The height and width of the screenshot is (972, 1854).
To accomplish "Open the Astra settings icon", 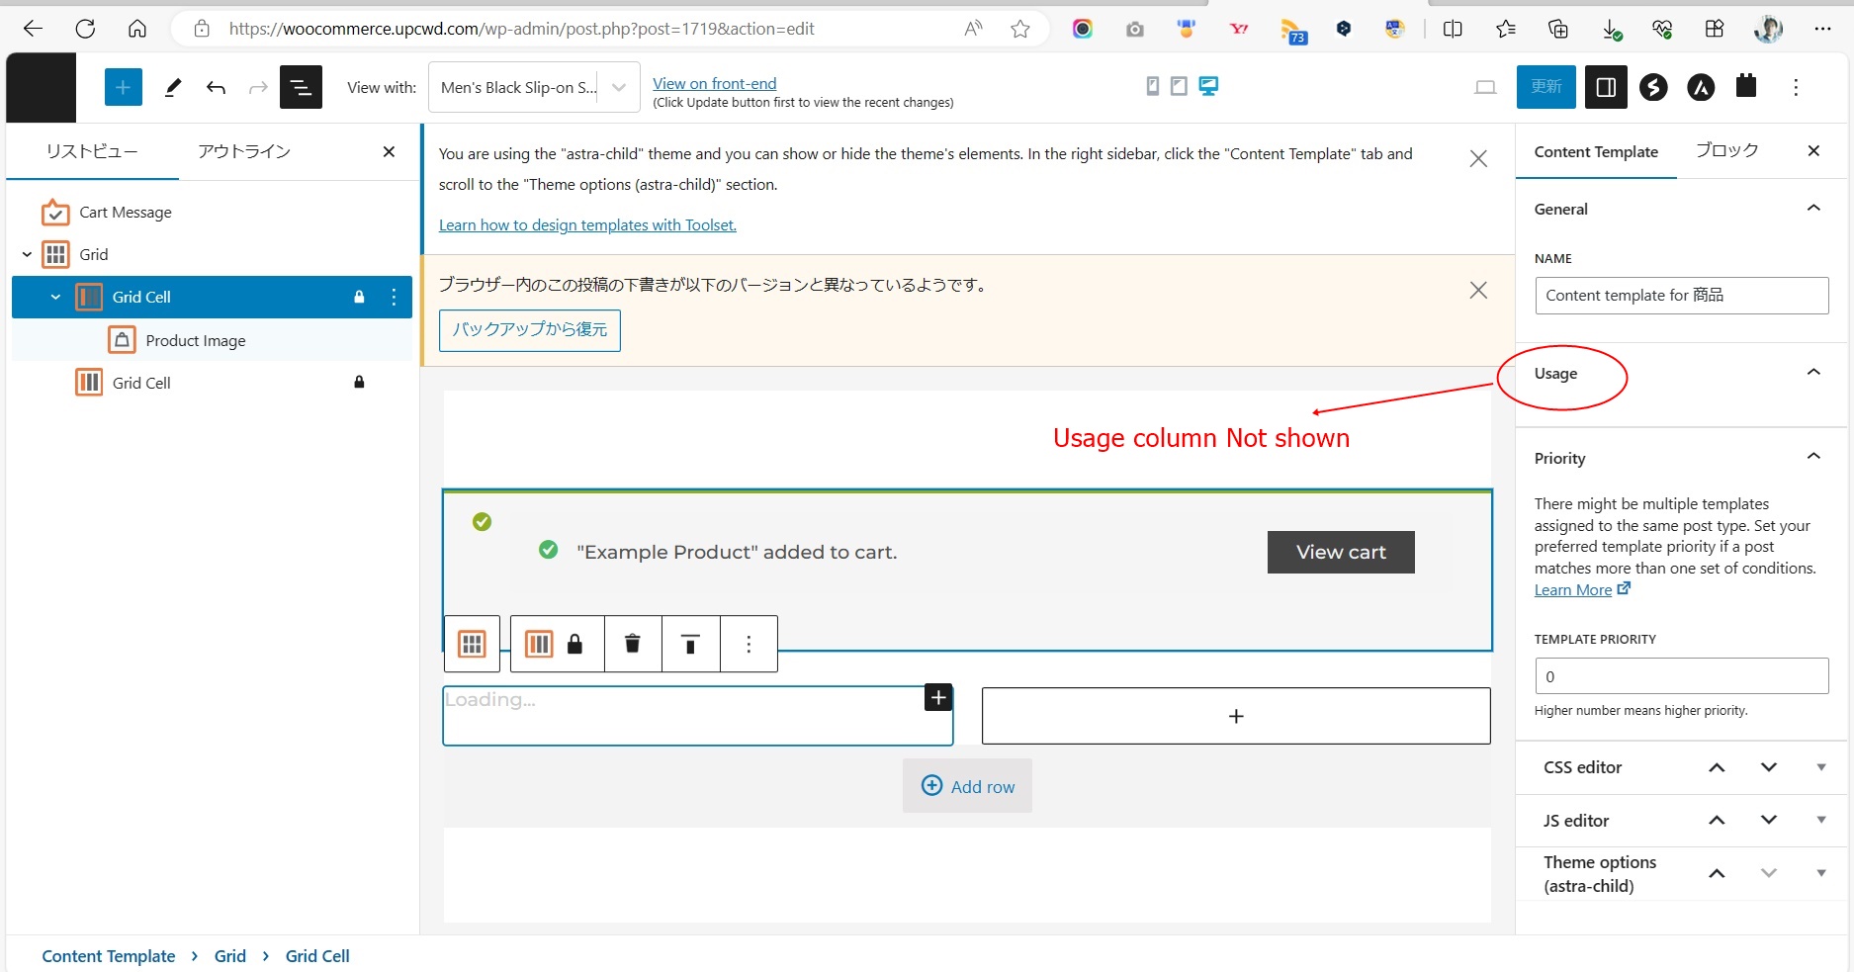I will click(x=1701, y=87).
